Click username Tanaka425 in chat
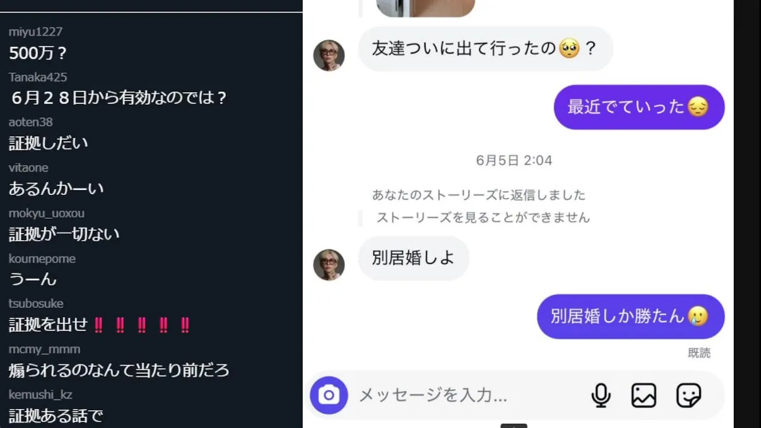Viewport: 761px width, 428px height. click(x=37, y=77)
